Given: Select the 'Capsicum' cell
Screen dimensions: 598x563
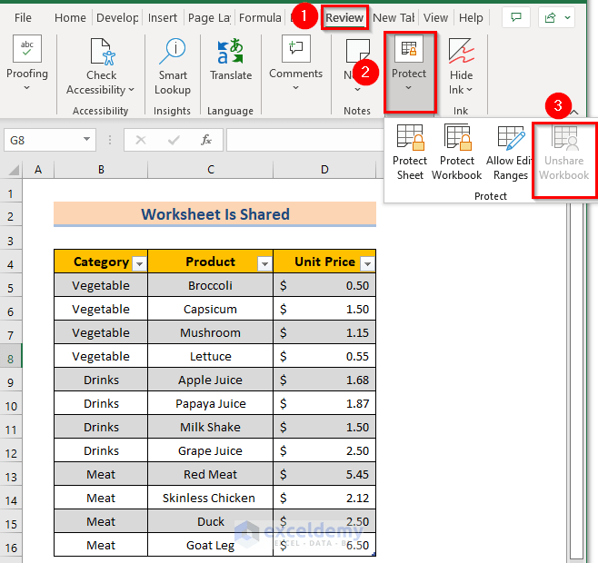Looking at the screenshot, I should pyautogui.click(x=211, y=309).
